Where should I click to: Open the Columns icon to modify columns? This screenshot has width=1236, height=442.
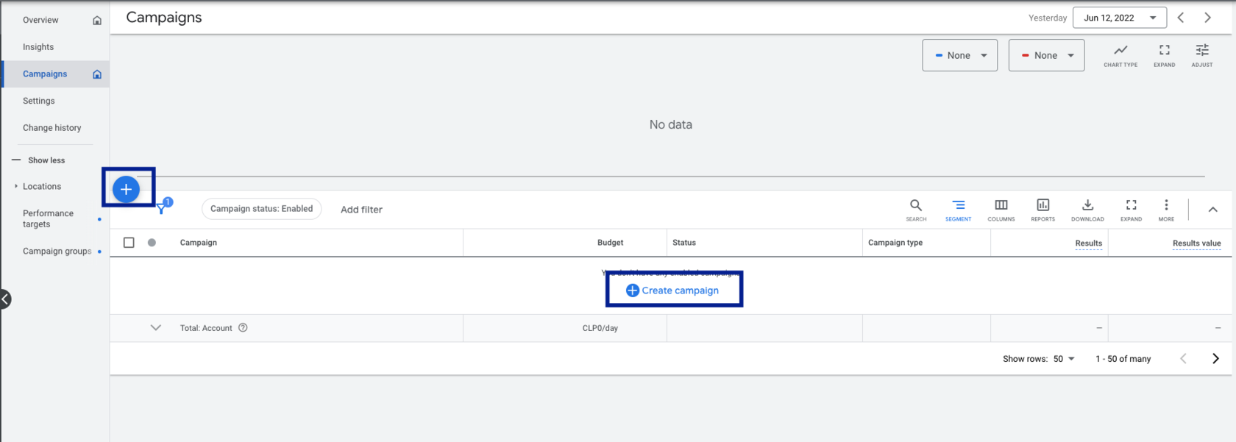[1001, 209]
